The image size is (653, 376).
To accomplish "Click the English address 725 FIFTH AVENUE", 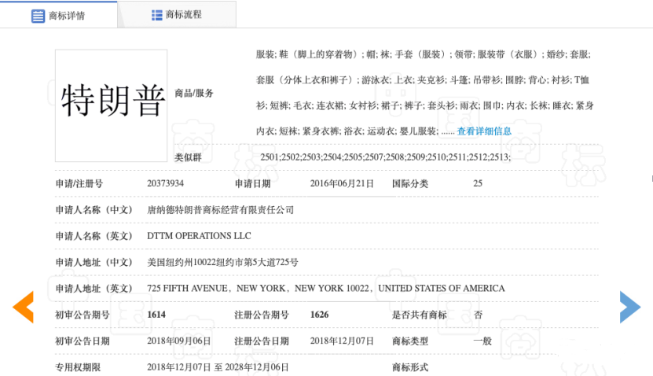I will tap(188, 289).
